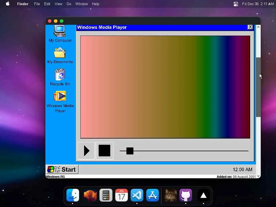The width and height of the screenshot is (276, 207).
Task: Open the orange macOS Ventura dock icon
Action: (x=90, y=195)
